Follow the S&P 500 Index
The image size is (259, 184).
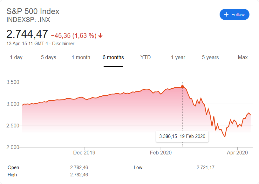pos(234,15)
